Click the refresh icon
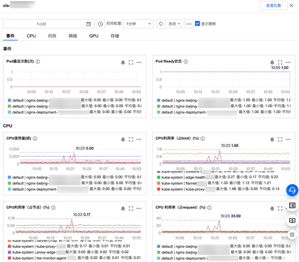This screenshot has height=262, width=299. coord(161,24)
